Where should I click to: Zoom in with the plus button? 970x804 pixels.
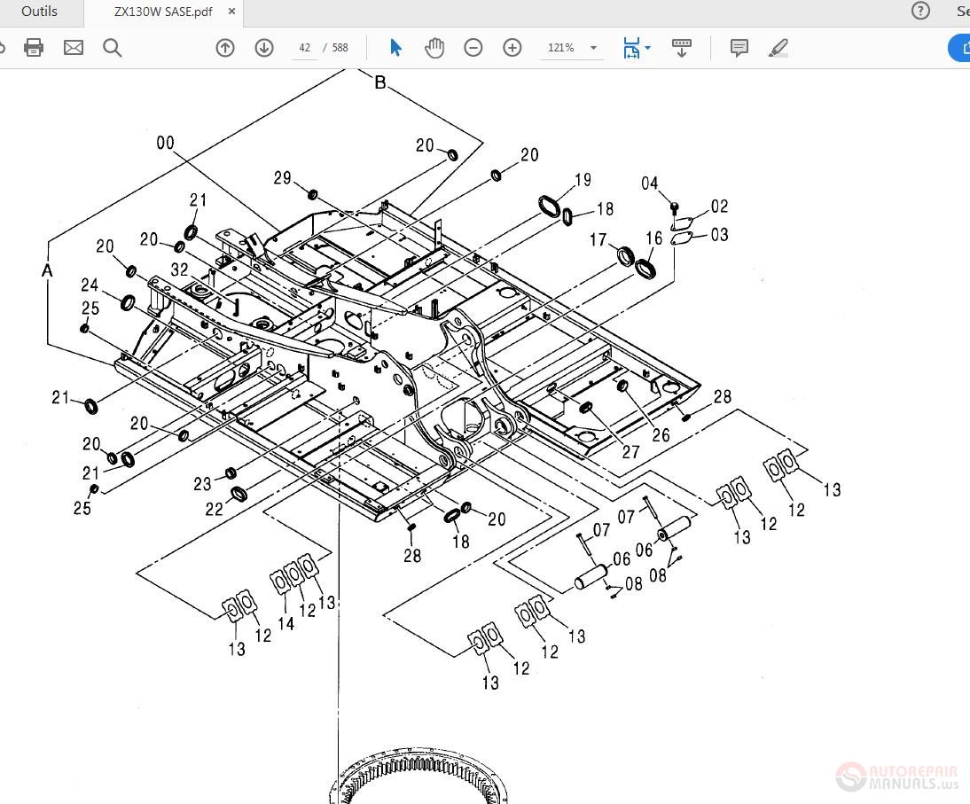[512, 48]
